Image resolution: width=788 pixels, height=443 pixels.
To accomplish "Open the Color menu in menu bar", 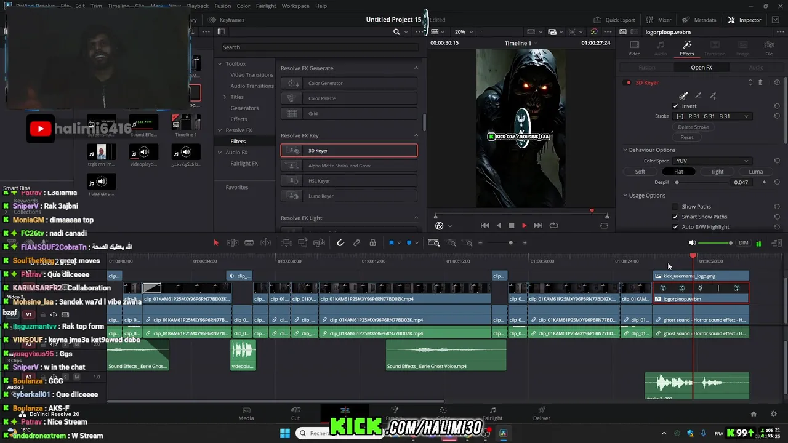I will coord(244,6).
